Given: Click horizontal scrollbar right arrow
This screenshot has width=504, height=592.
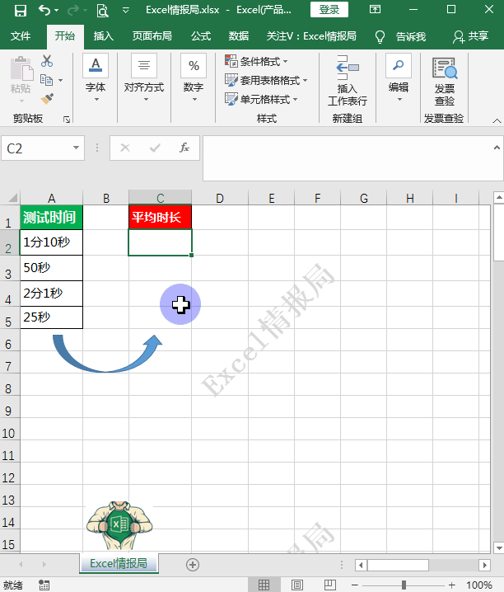Looking at the screenshot, I should [484, 565].
